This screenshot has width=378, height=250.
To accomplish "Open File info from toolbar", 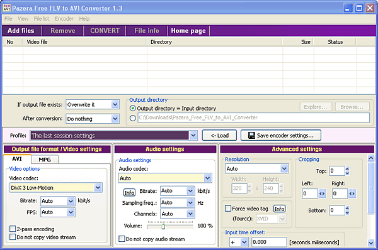I will 147,31.
